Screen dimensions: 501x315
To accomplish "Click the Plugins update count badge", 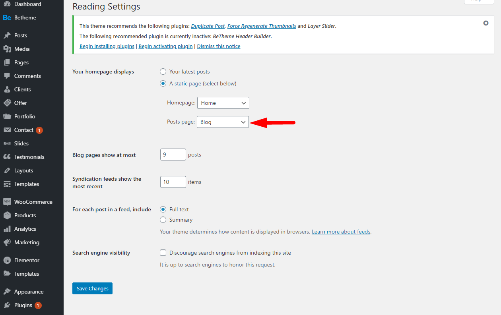I will pyautogui.click(x=38, y=305).
